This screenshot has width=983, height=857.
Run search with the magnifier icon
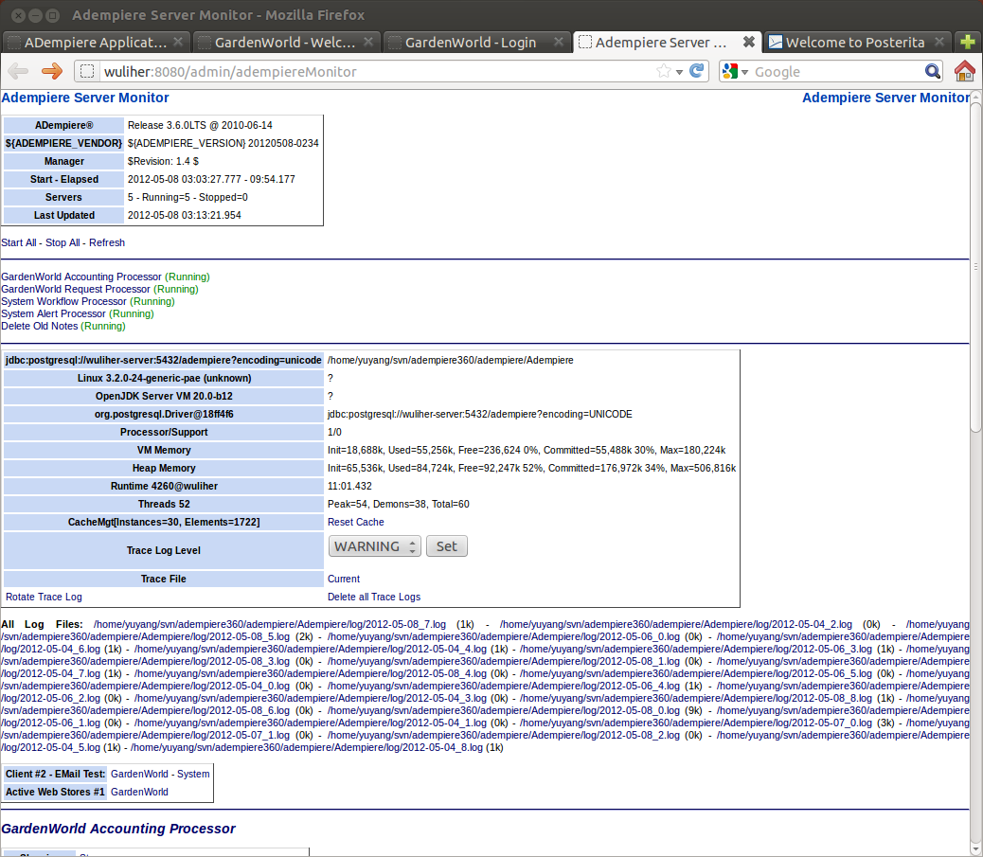[933, 71]
